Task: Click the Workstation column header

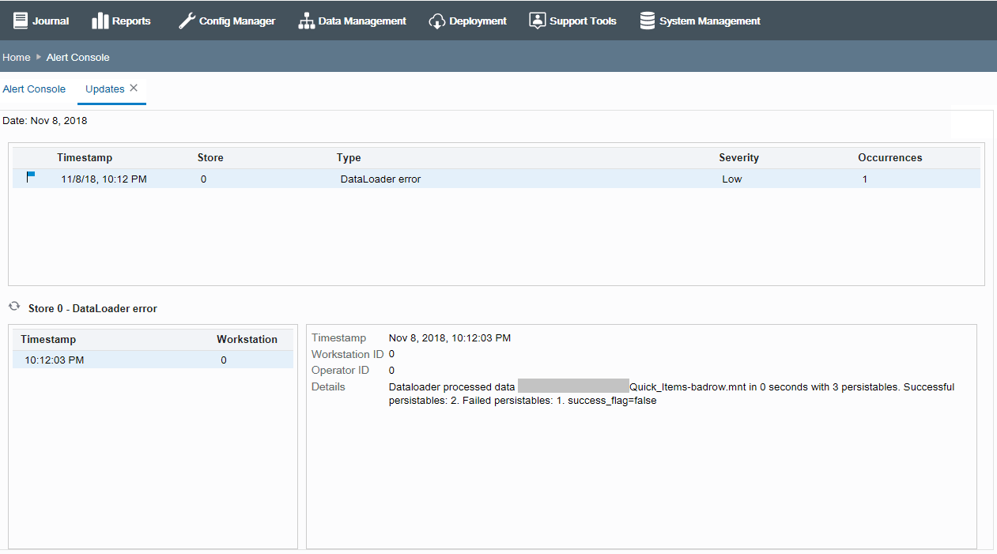Action: pyautogui.click(x=247, y=339)
